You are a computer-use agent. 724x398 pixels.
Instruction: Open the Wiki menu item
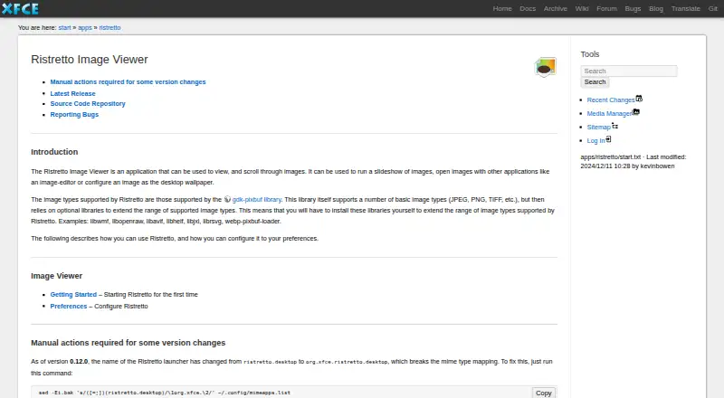coord(582,8)
